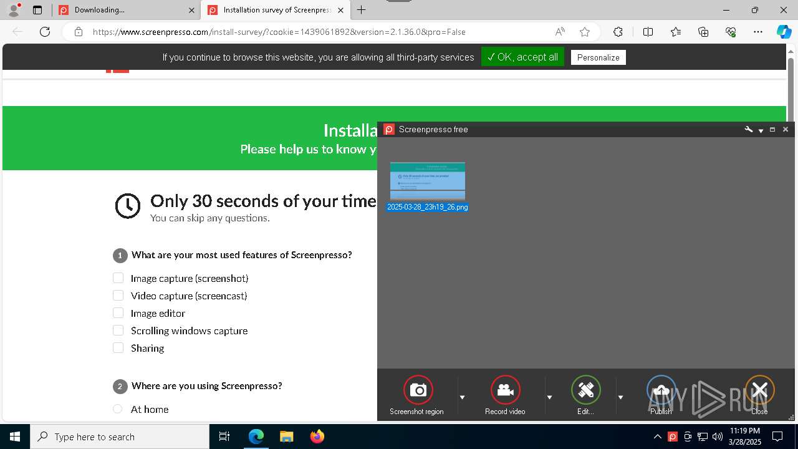Open the Edit tool in Screenpresso
The height and width of the screenshot is (449, 798).
coord(586,390)
